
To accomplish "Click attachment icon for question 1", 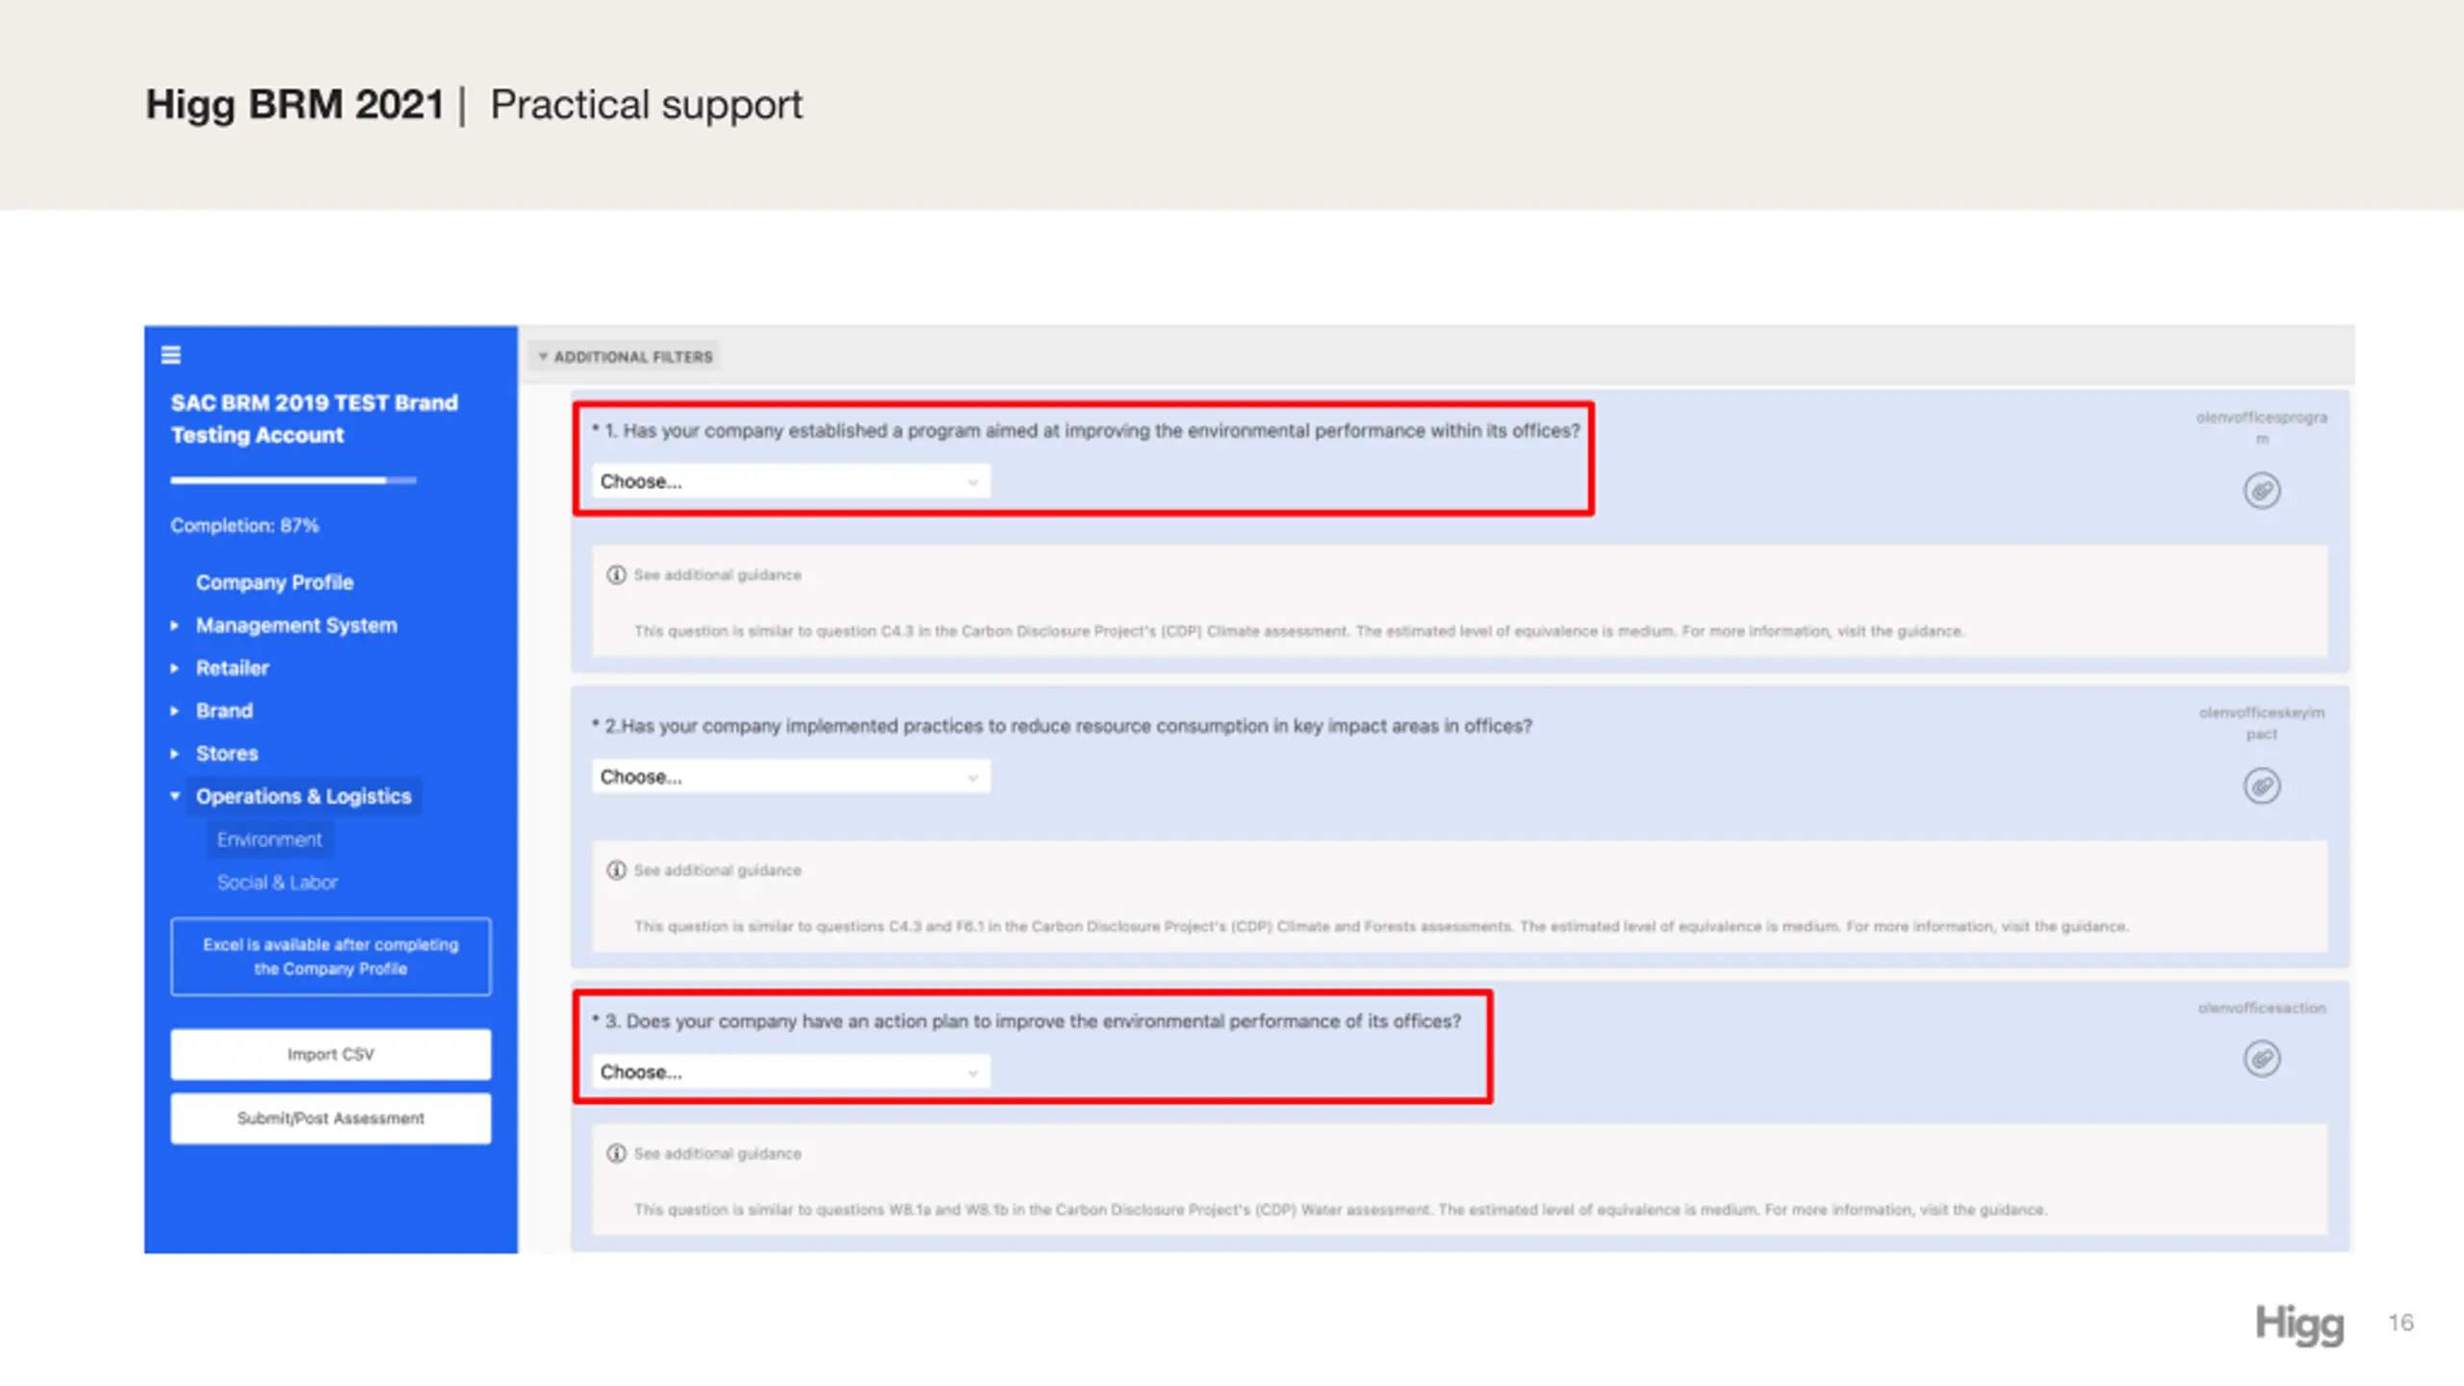I will (2262, 491).
